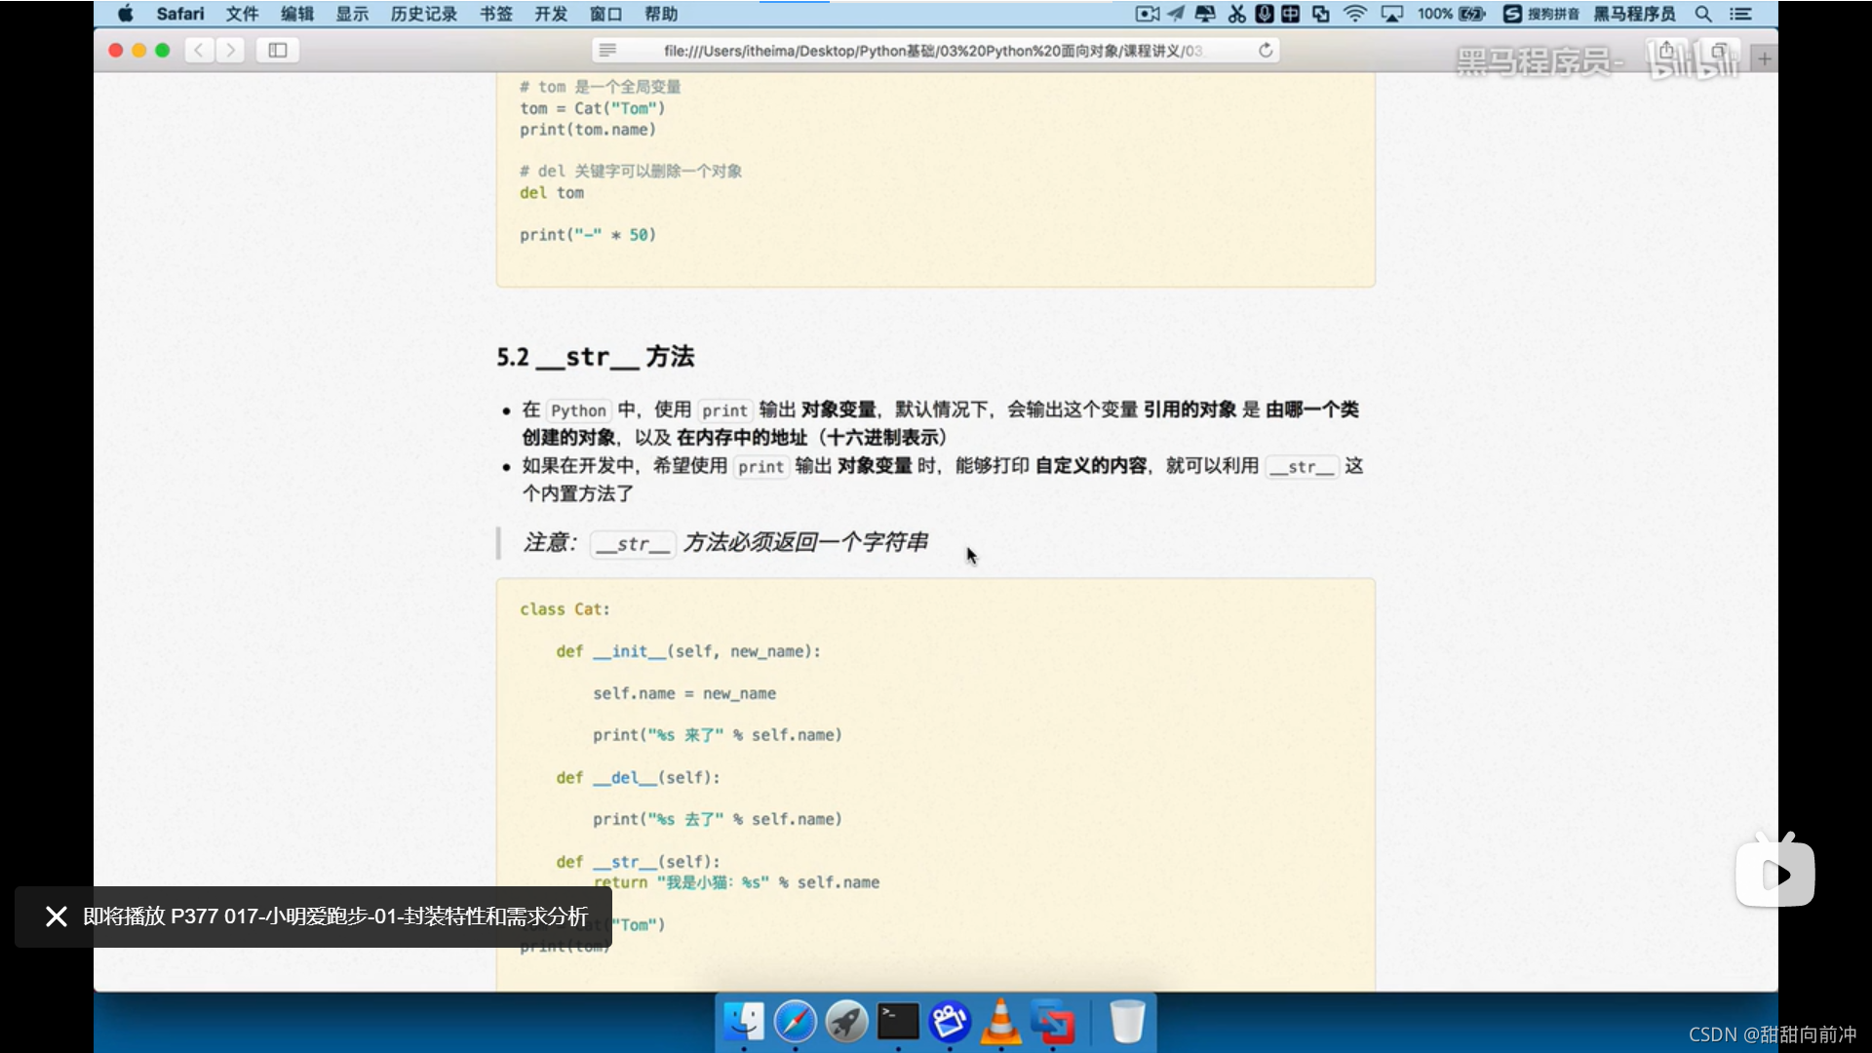This screenshot has height=1053, width=1872.
Task: Click the 即将播放 P377 next-video notice
Action: point(335,916)
